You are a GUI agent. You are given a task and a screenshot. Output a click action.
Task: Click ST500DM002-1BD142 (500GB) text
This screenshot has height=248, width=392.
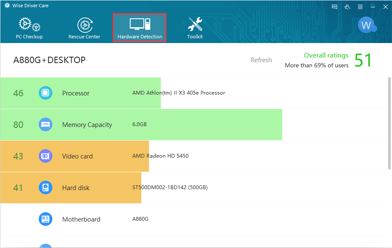click(170, 187)
